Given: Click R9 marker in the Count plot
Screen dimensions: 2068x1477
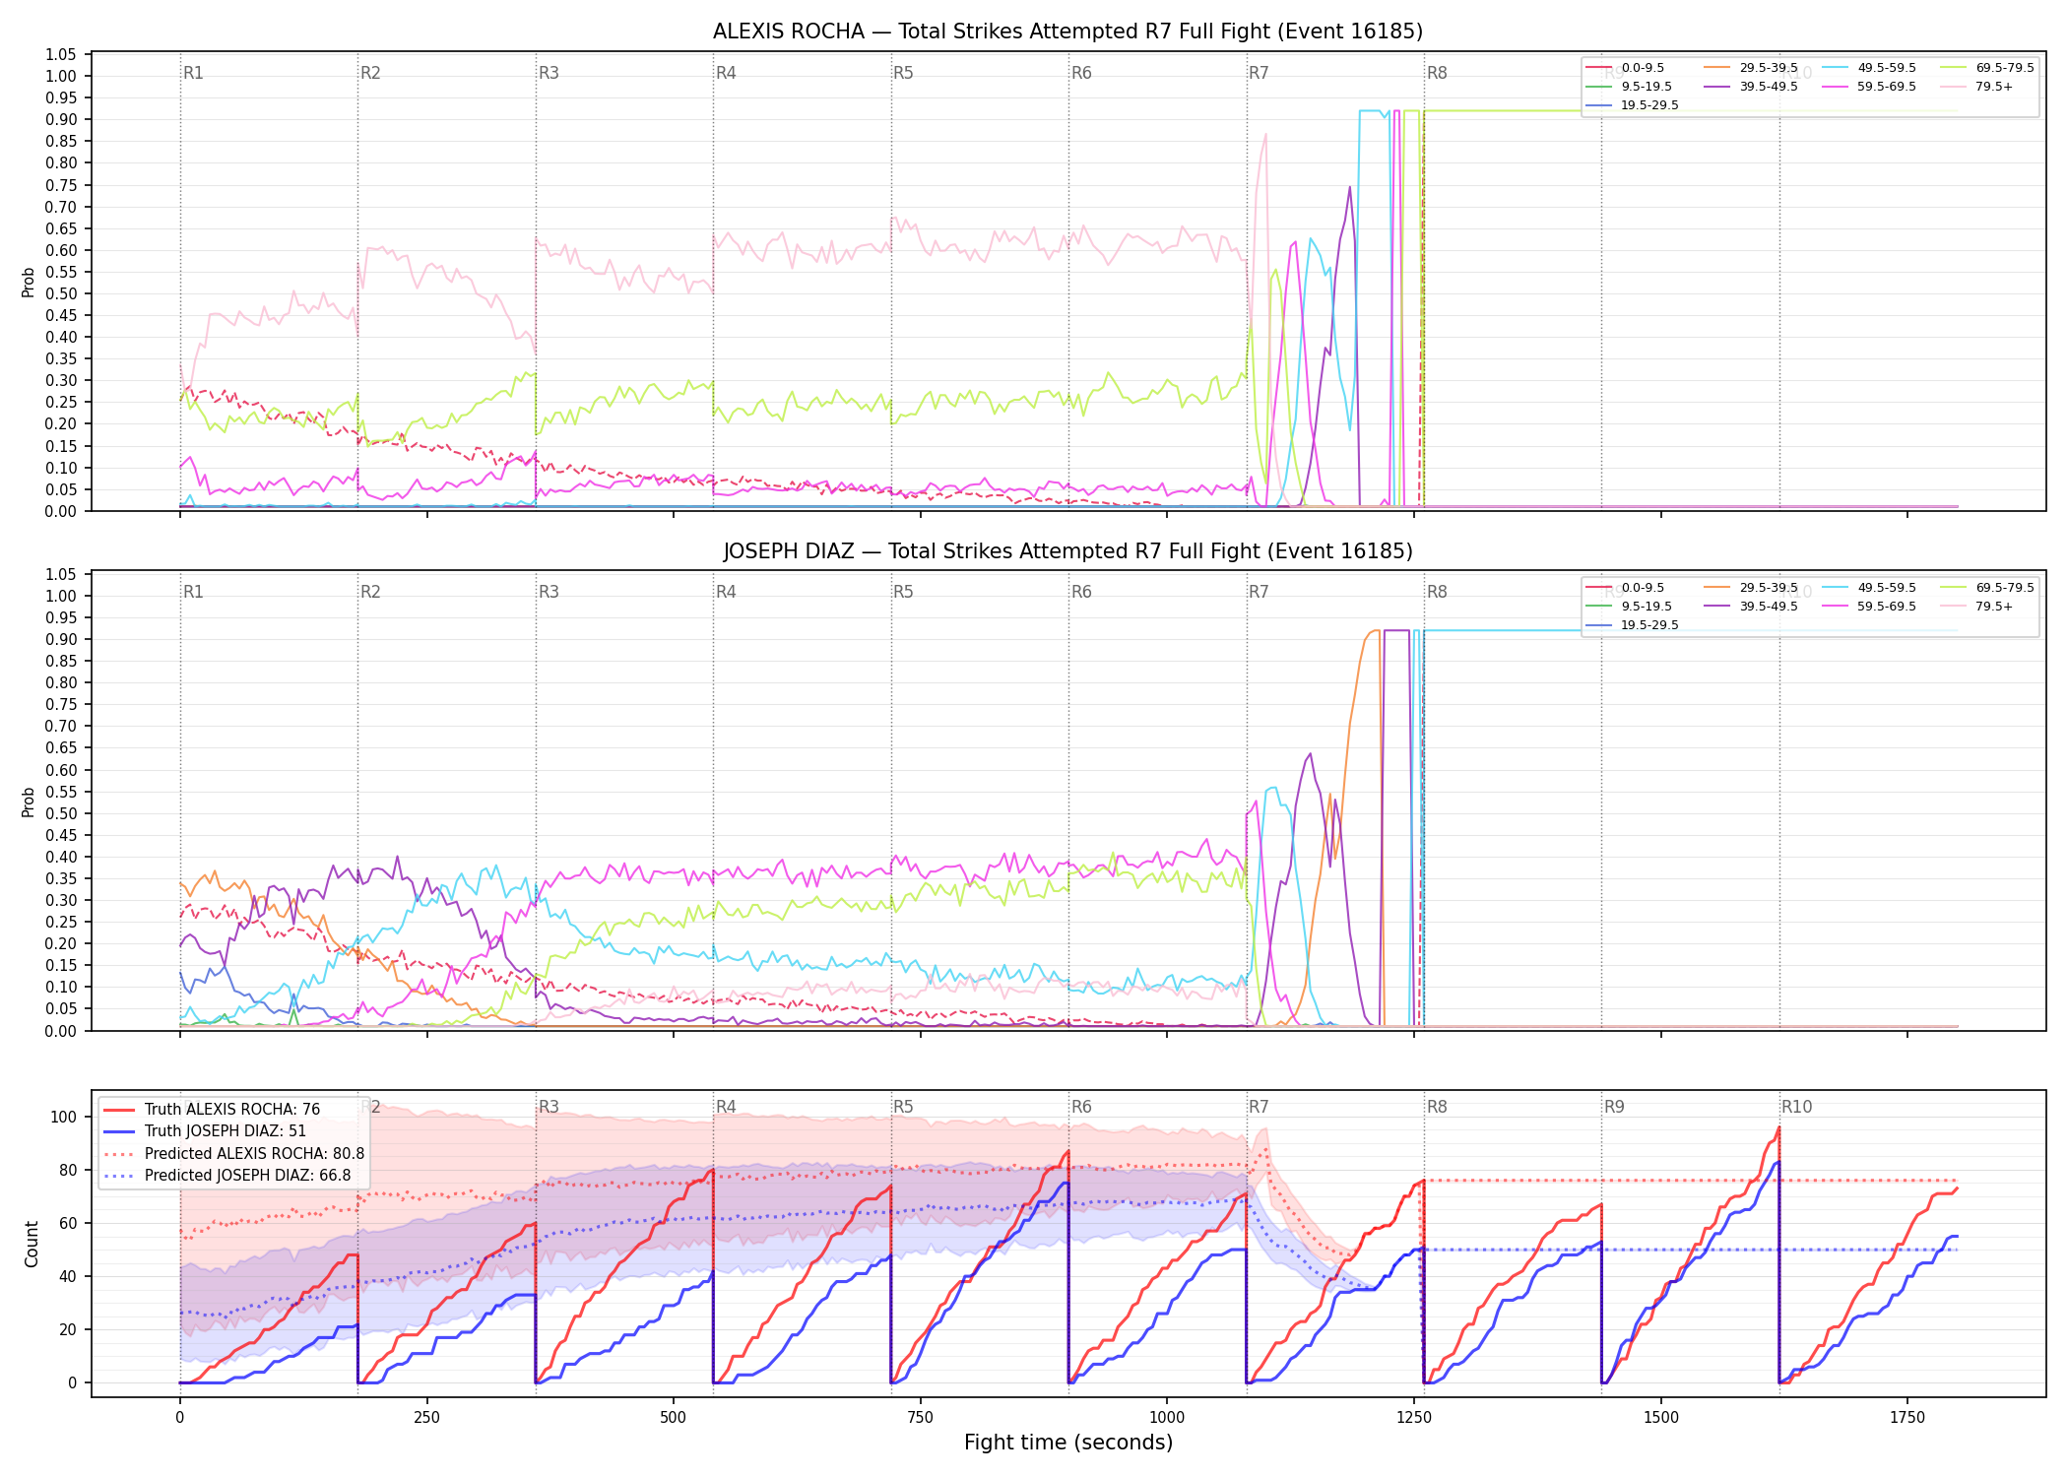Looking at the screenshot, I should (1614, 1107).
